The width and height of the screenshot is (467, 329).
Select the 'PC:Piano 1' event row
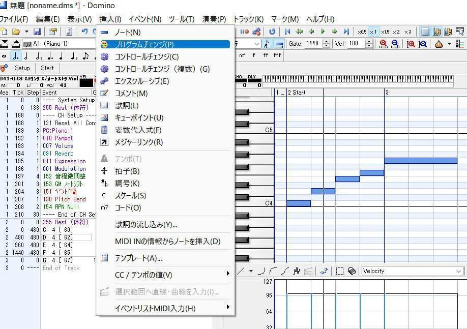(48, 130)
